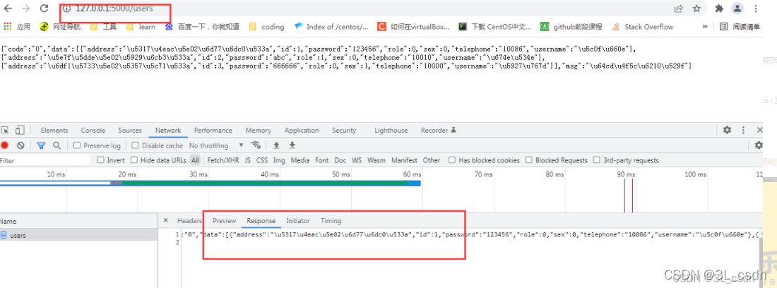Open the 工具 bookmark folder
This screenshot has height=288, width=777.
103,27
